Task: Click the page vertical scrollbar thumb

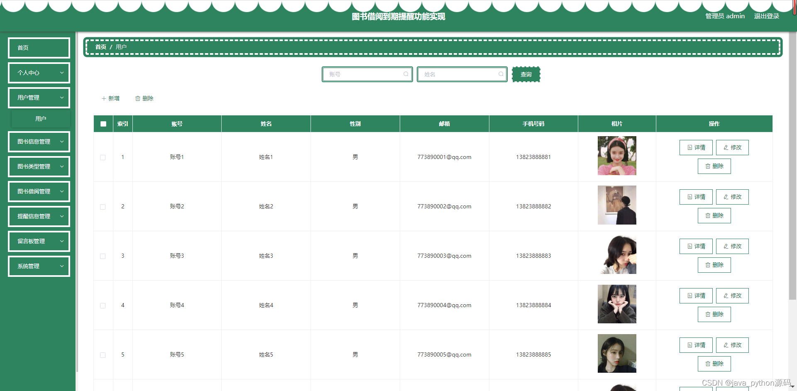Action: [x=792, y=165]
